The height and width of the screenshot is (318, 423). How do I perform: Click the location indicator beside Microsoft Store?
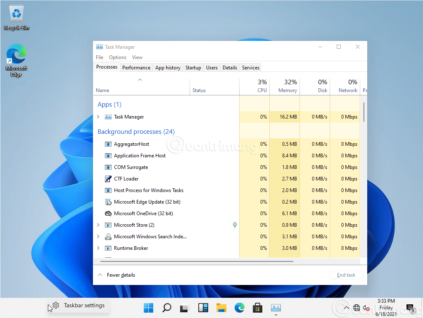(x=235, y=225)
